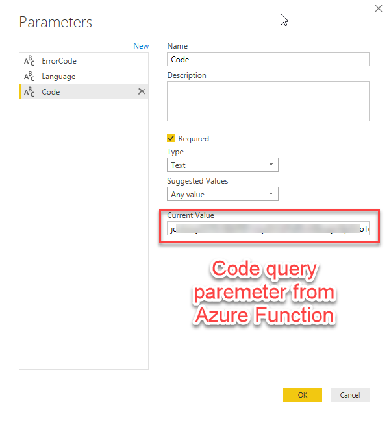Dismiss dialog with Cancel button
The image size is (389, 421).
click(350, 394)
